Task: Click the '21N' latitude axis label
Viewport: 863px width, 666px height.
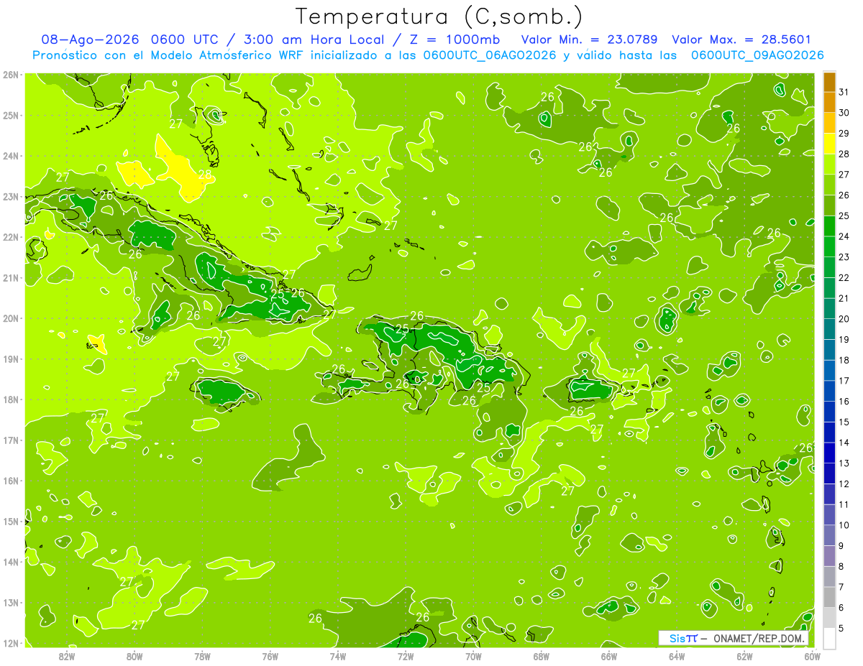Action: (x=11, y=278)
